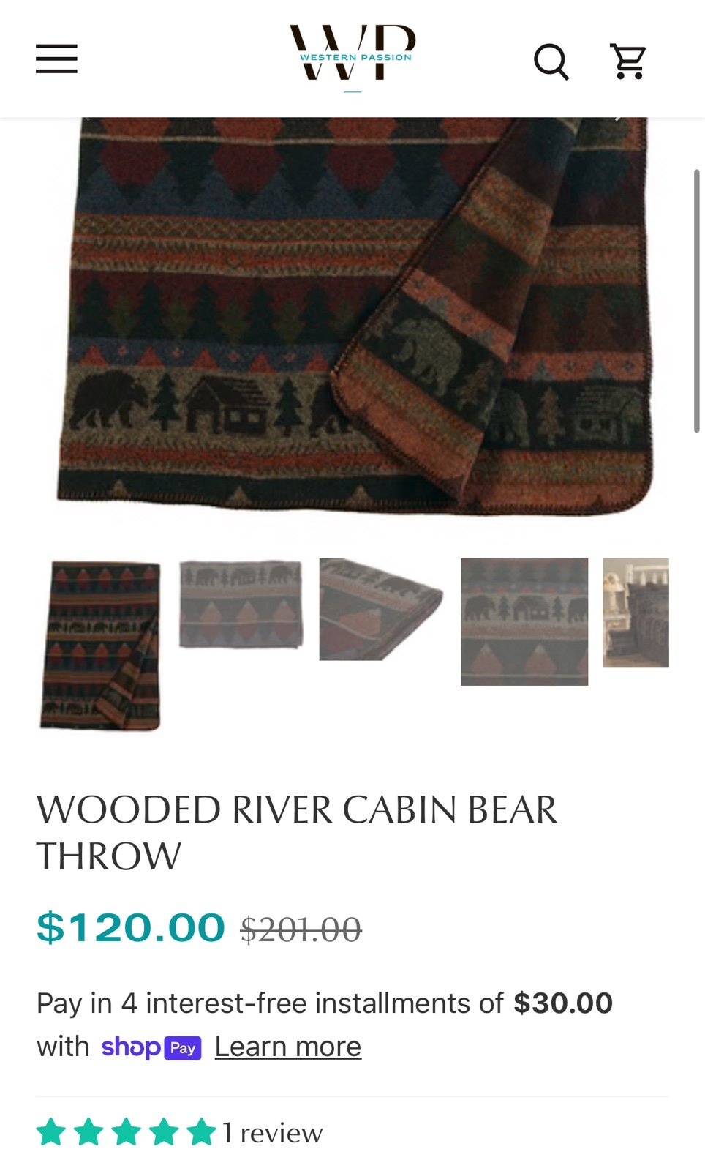Click the $120.00 sale price
This screenshot has height=1171, width=705.
tap(131, 927)
